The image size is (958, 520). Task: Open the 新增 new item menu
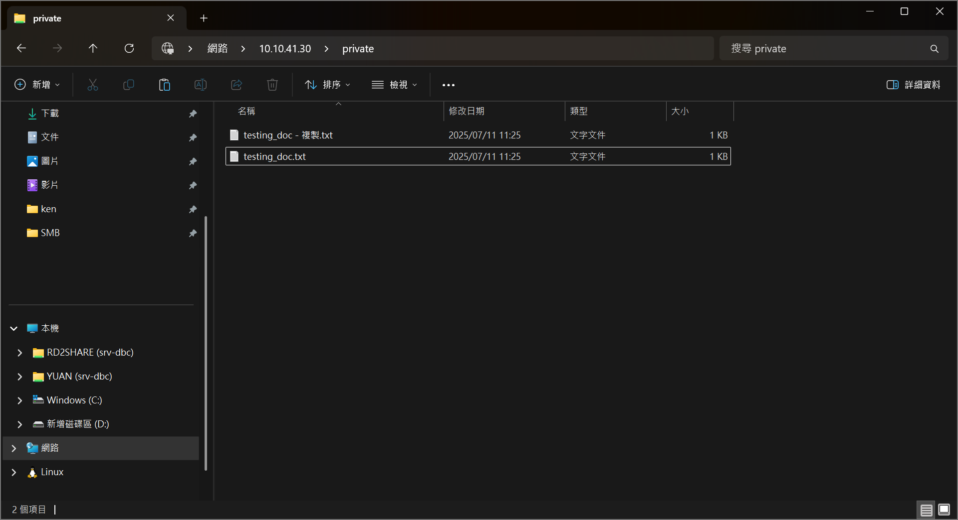[x=37, y=85]
